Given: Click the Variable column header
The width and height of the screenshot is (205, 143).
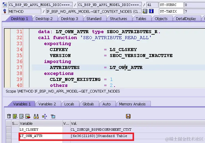Looking at the screenshot, I should [41, 123].
